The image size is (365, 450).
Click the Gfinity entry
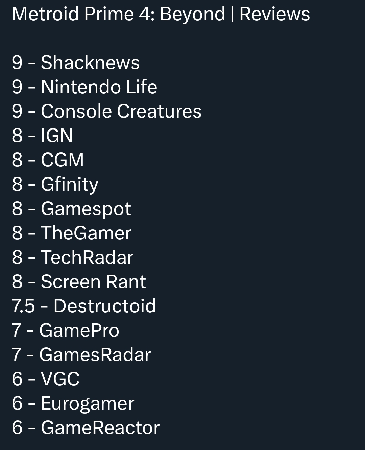(69, 184)
